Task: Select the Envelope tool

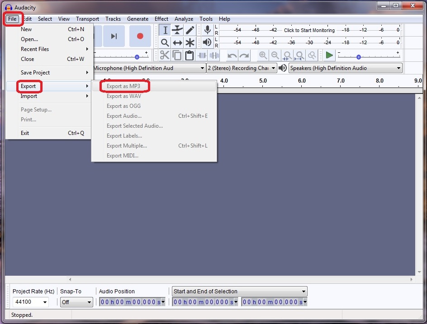Action: pyautogui.click(x=177, y=30)
